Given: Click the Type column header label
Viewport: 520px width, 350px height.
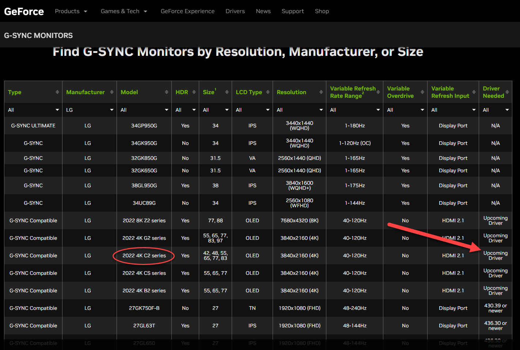Looking at the screenshot, I should [15, 92].
